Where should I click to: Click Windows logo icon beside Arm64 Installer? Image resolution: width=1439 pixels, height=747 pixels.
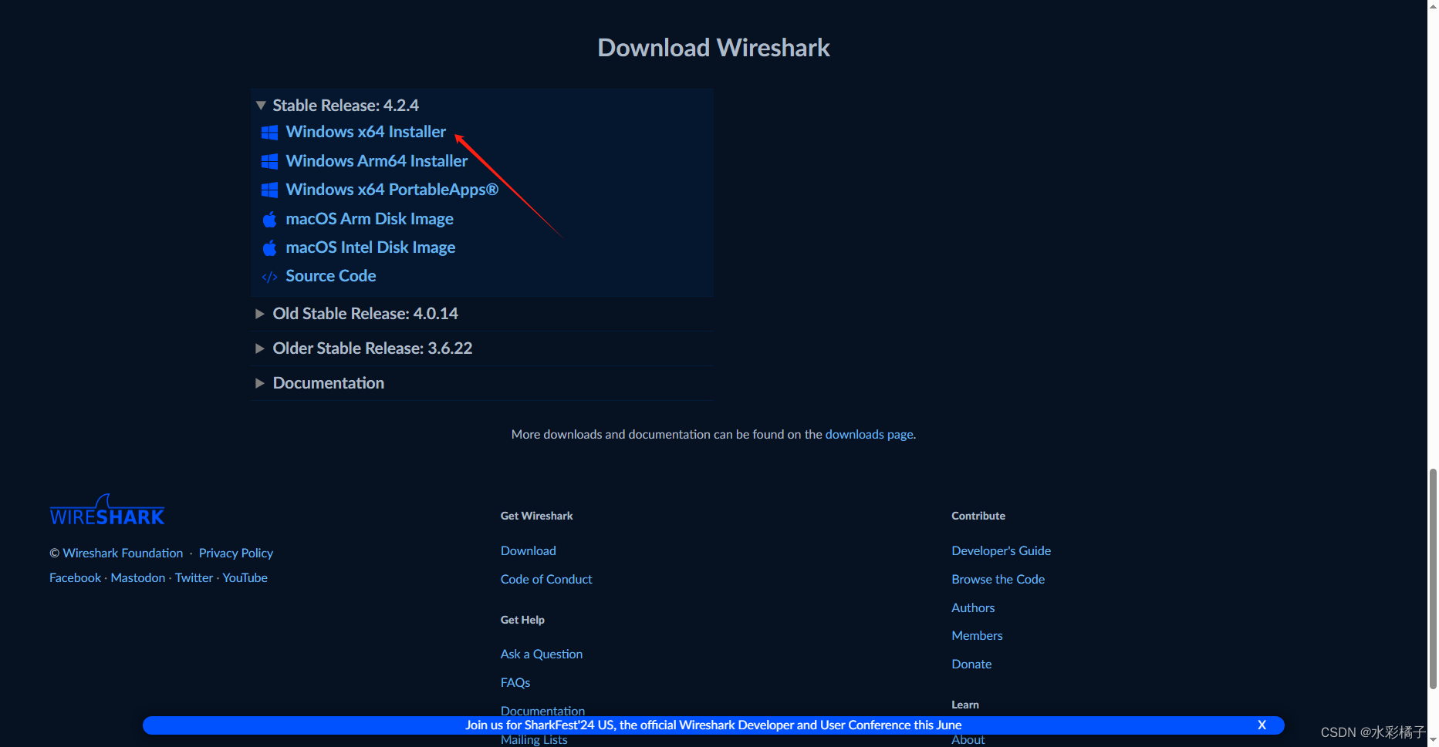point(269,161)
